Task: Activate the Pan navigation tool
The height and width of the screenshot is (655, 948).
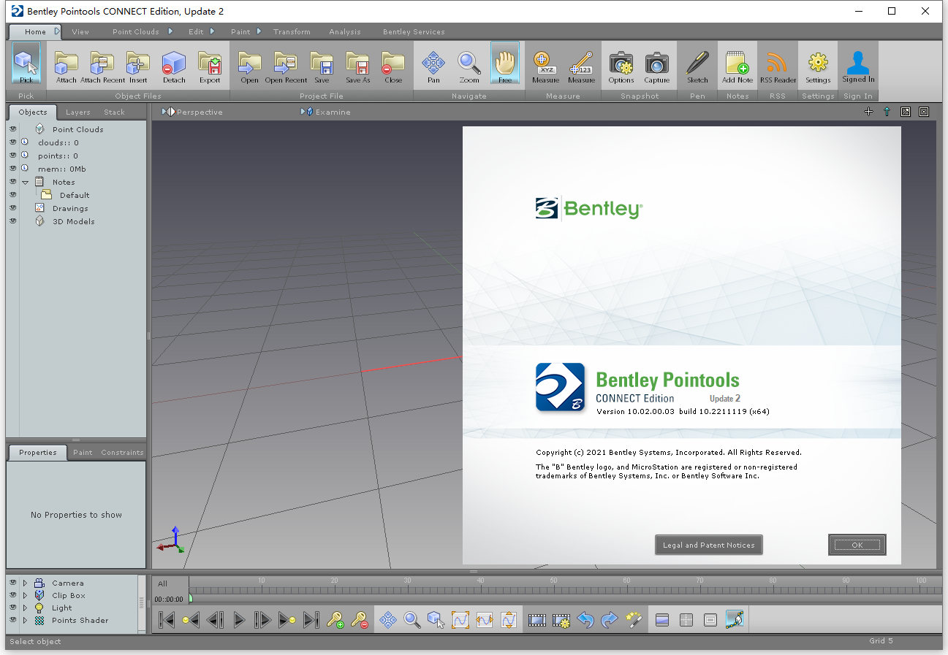Action: click(x=433, y=65)
